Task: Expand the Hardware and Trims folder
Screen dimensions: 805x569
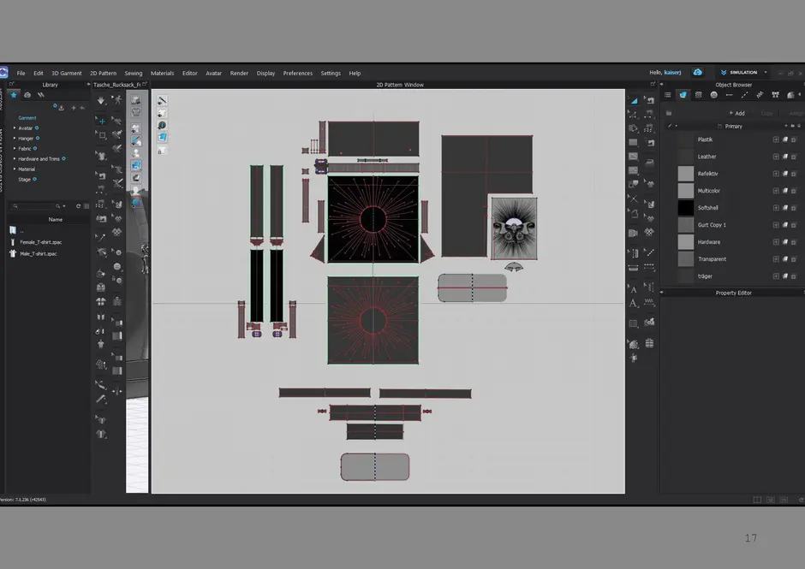Action: (15, 159)
